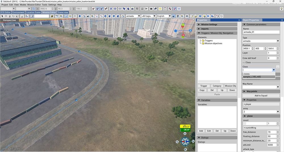Click the Mission Obj button
The image size is (284, 152).
[x=230, y=86]
